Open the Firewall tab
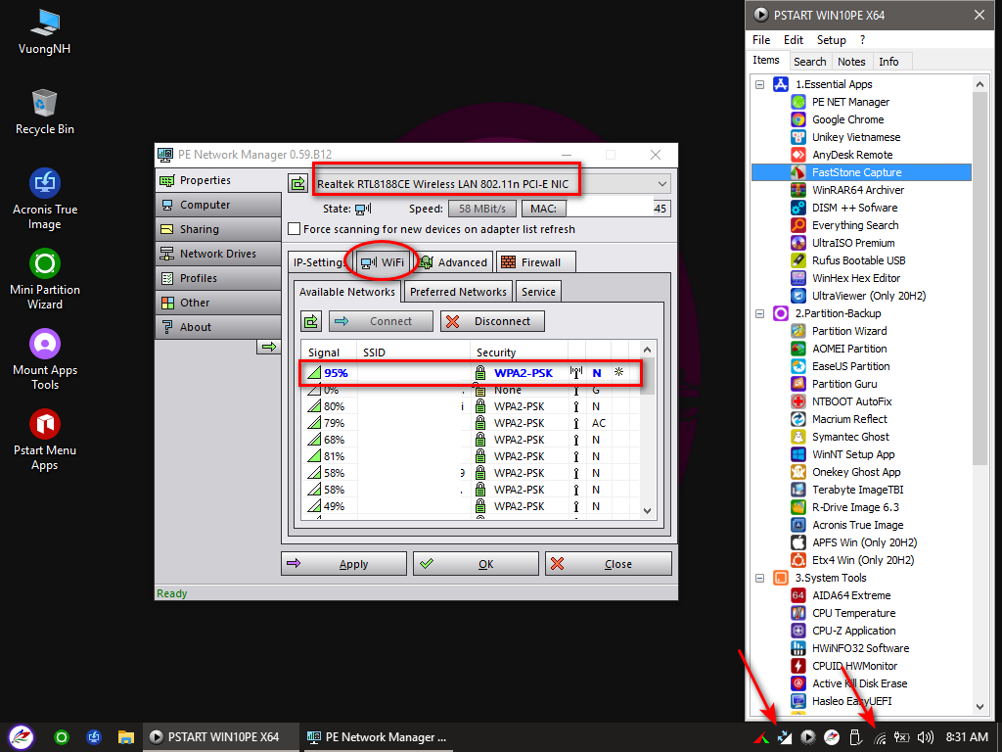This screenshot has width=1002, height=752. (x=535, y=262)
